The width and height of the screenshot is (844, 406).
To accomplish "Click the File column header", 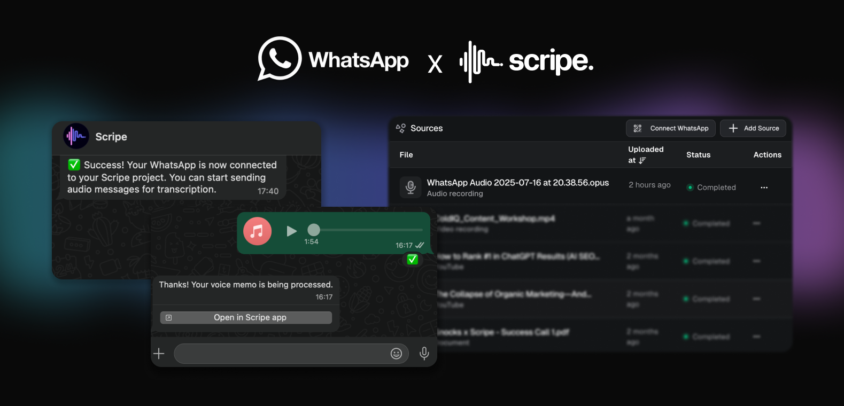I will 406,155.
